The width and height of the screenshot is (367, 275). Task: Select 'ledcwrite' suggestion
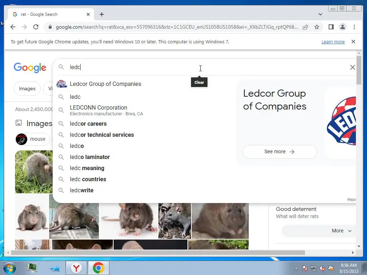click(144, 190)
